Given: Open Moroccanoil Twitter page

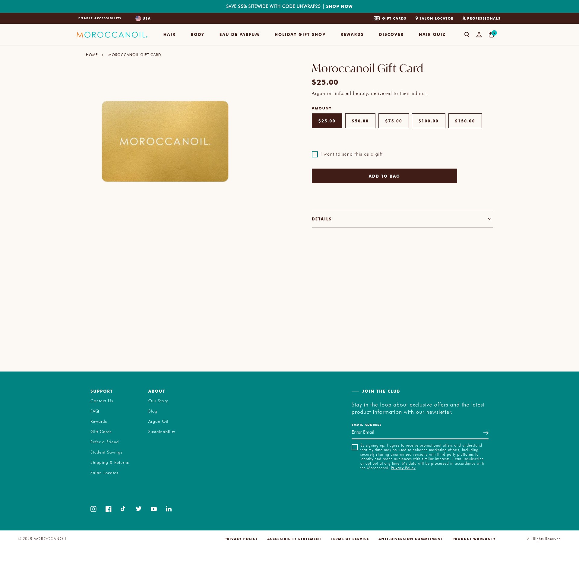Looking at the screenshot, I should tap(139, 509).
